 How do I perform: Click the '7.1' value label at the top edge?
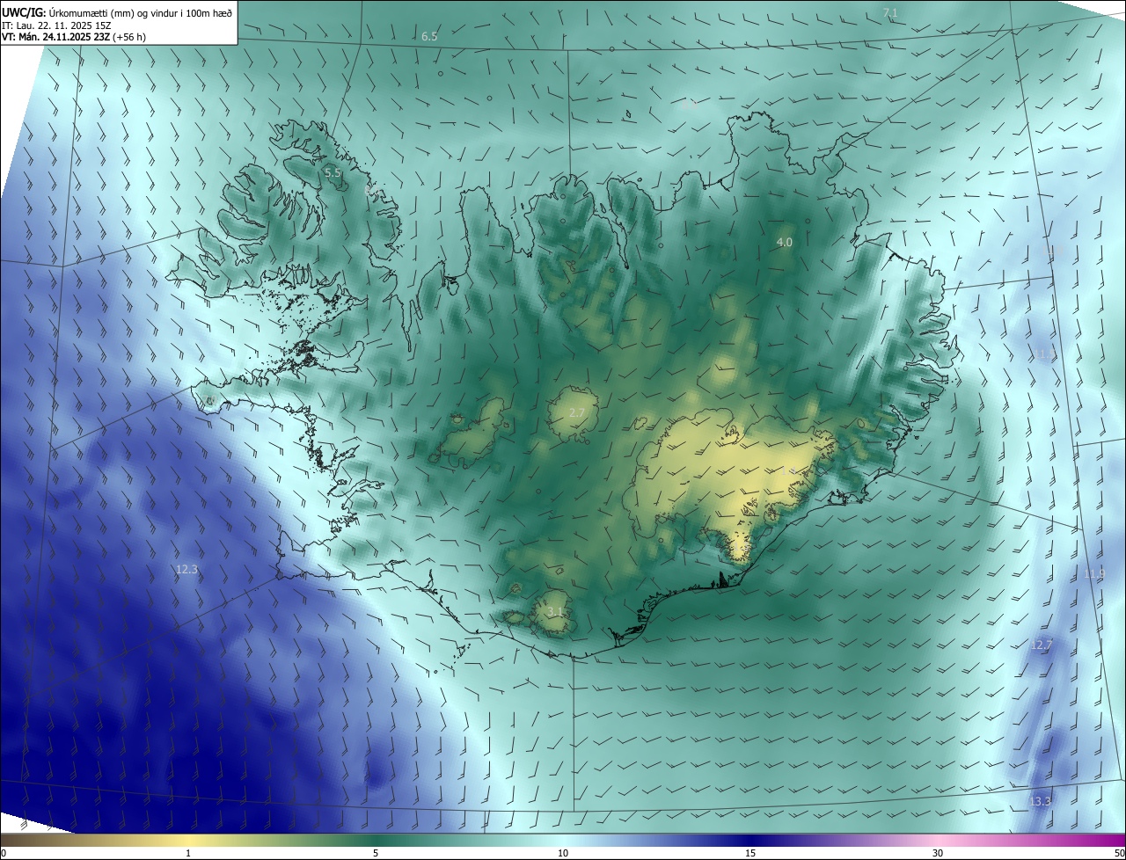890,12
